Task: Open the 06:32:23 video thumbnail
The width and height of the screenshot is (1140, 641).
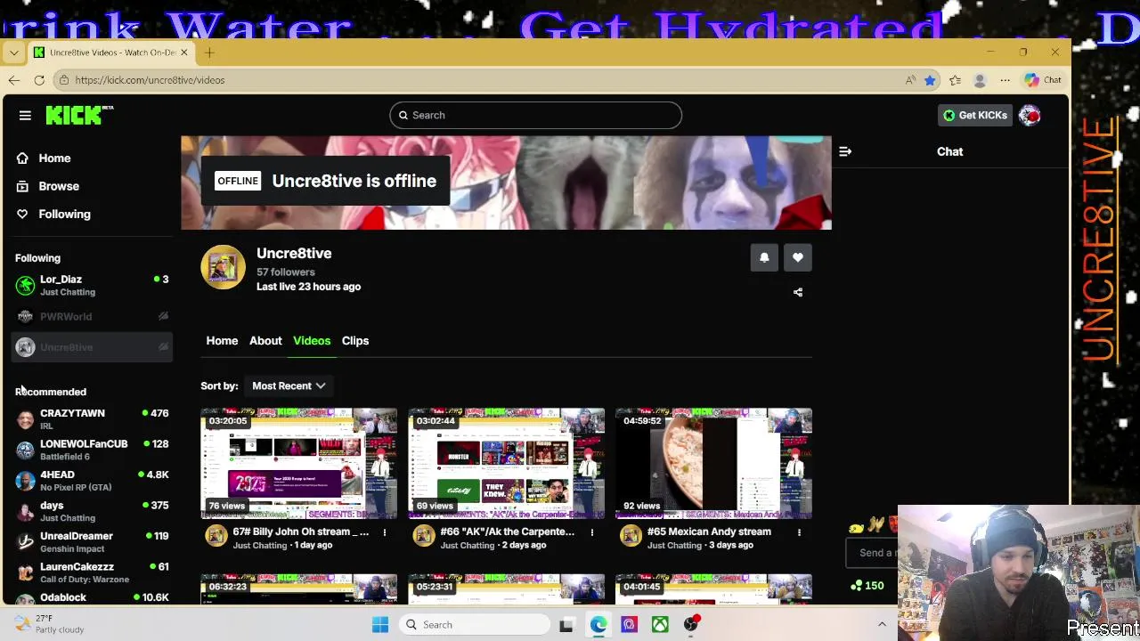Action: coord(299,589)
